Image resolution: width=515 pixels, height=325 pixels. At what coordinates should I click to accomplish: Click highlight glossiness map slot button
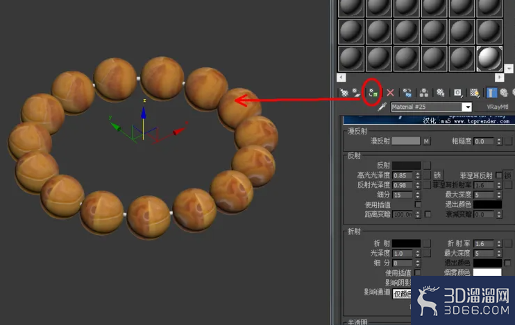[x=427, y=175]
